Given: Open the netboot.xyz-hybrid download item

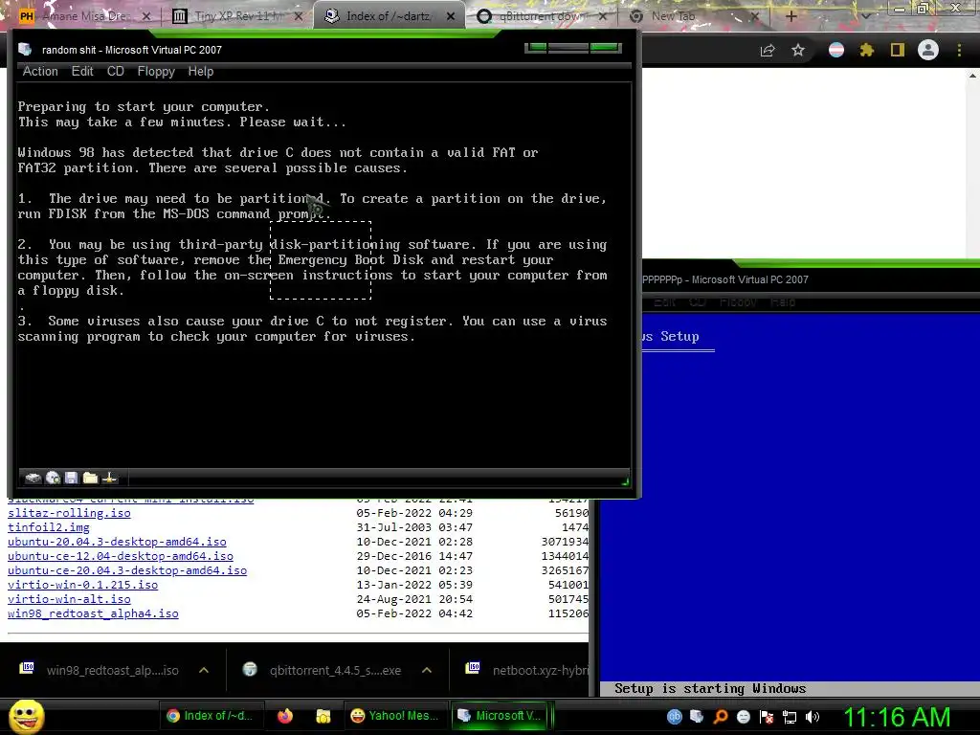Looking at the screenshot, I should point(525,670).
